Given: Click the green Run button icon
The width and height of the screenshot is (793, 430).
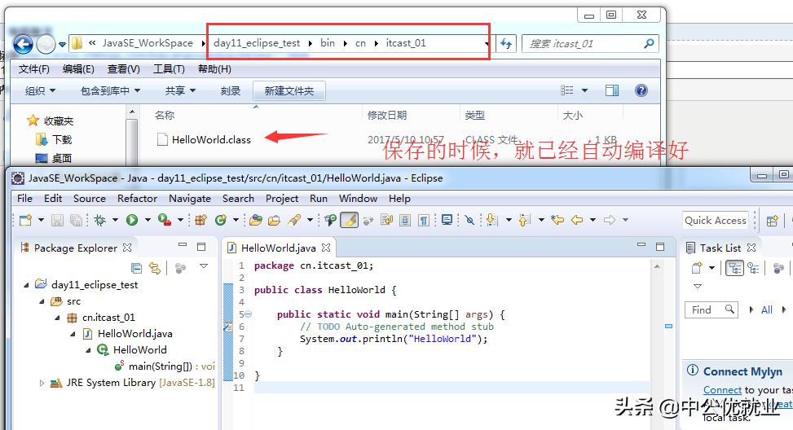Looking at the screenshot, I should (132, 220).
